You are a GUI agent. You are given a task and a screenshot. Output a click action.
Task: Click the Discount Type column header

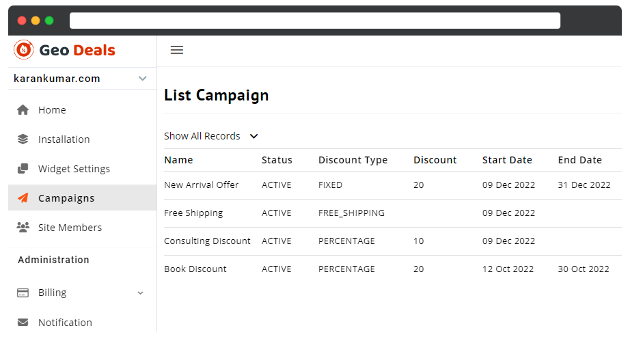tap(353, 160)
